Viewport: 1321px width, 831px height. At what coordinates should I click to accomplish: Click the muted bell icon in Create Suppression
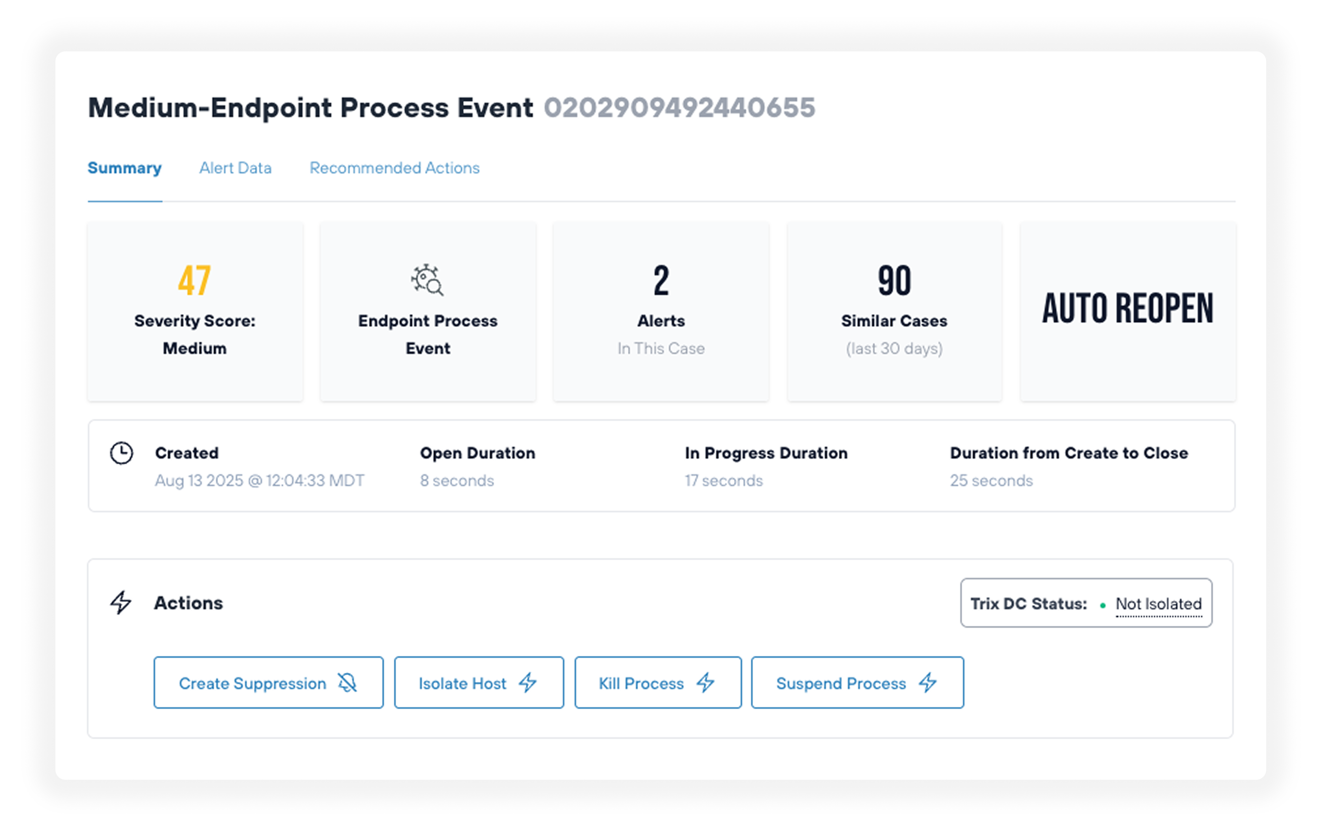point(347,683)
